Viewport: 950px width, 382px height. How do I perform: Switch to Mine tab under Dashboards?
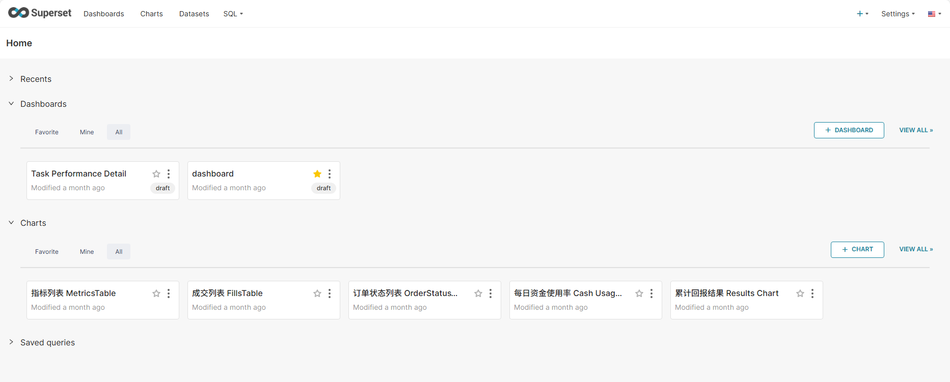87,132
